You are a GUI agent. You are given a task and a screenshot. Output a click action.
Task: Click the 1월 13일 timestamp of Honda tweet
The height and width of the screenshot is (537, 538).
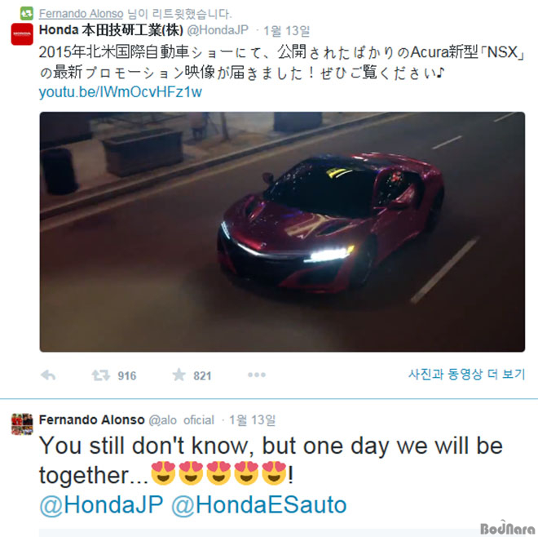pyautogui.click(x=286, y=31)
